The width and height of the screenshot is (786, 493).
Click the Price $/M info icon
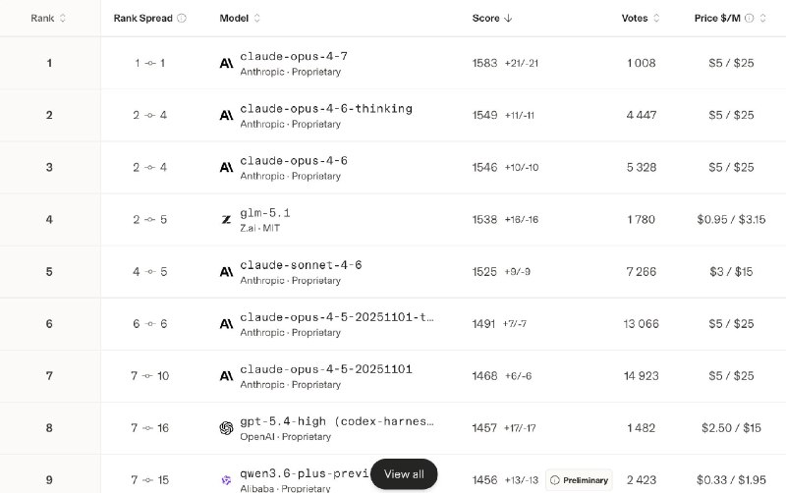(x=750, y=18)
